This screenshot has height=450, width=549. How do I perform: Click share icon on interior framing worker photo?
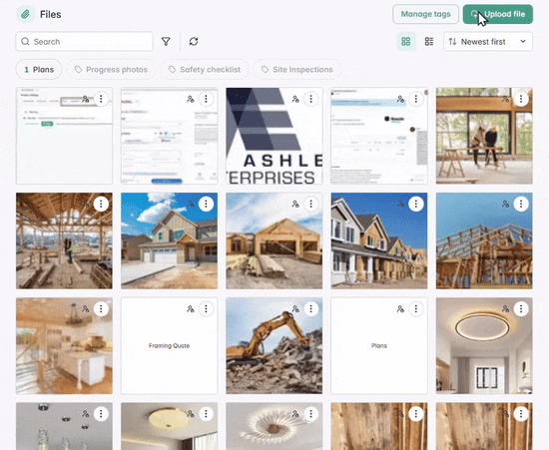(86, 204)
